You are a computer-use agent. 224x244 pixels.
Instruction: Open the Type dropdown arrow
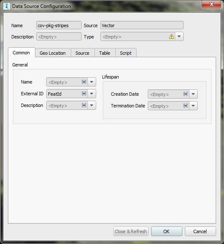point(179,37)
